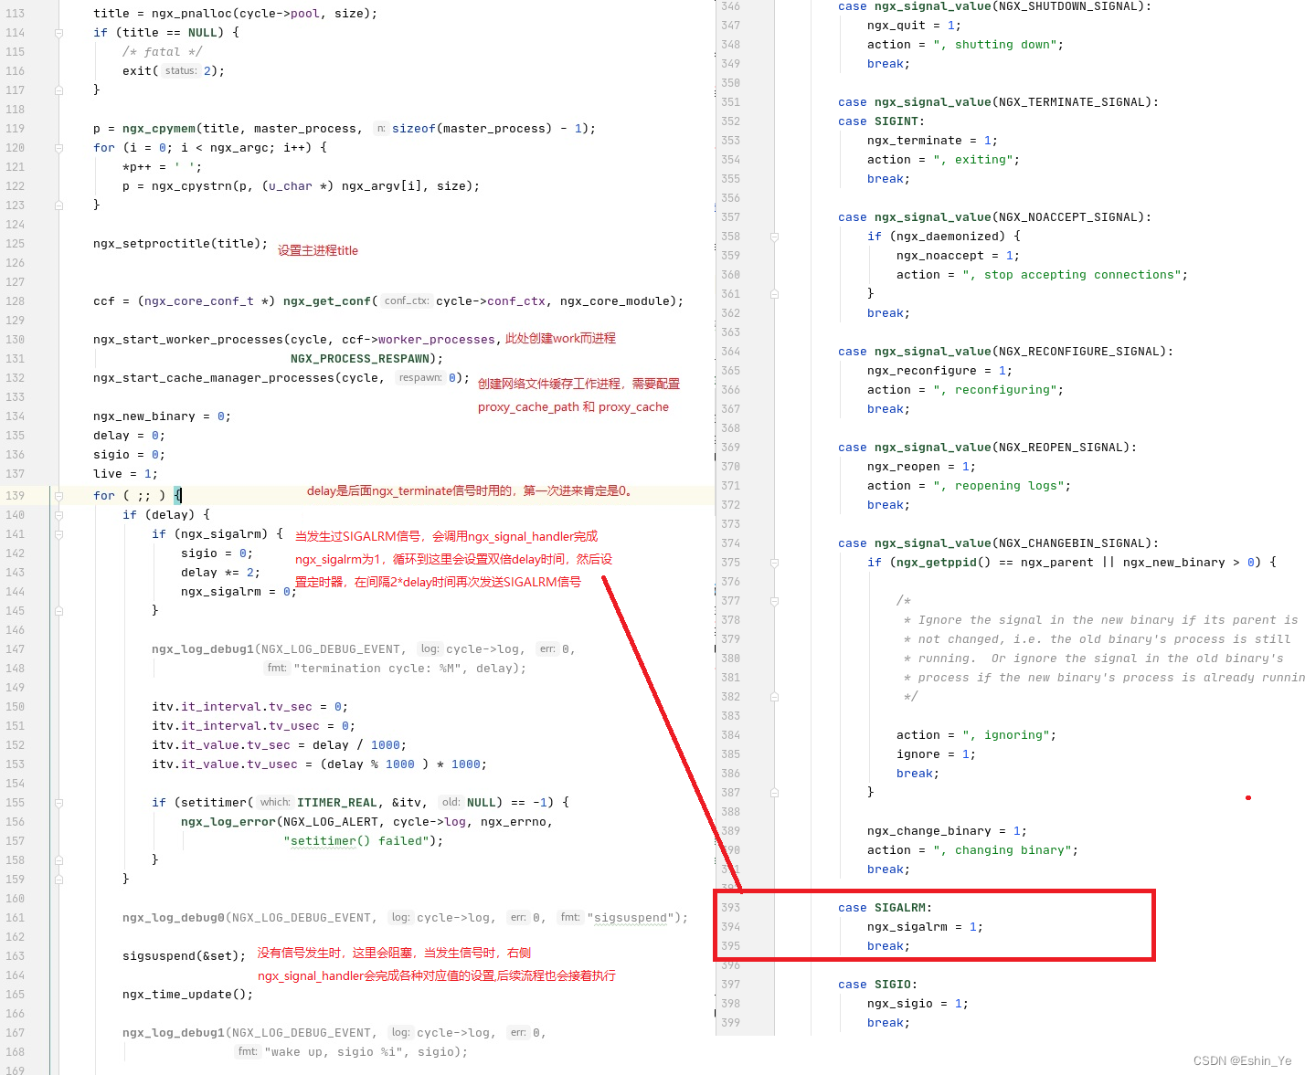Collapse the setitimer if-block fold at line 155
The width and height of the screenshot is (1305, 1075).
58,803
